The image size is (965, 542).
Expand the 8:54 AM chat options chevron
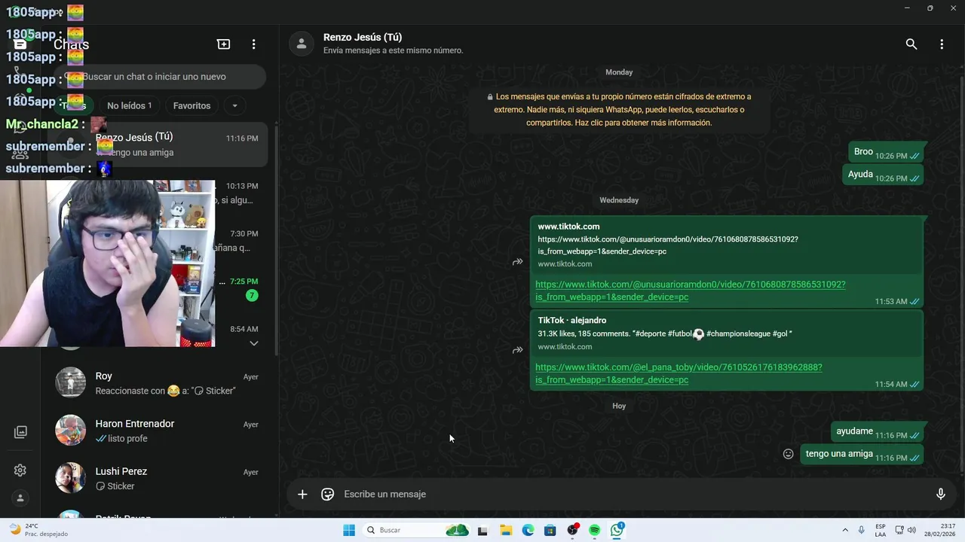[254, 343]
